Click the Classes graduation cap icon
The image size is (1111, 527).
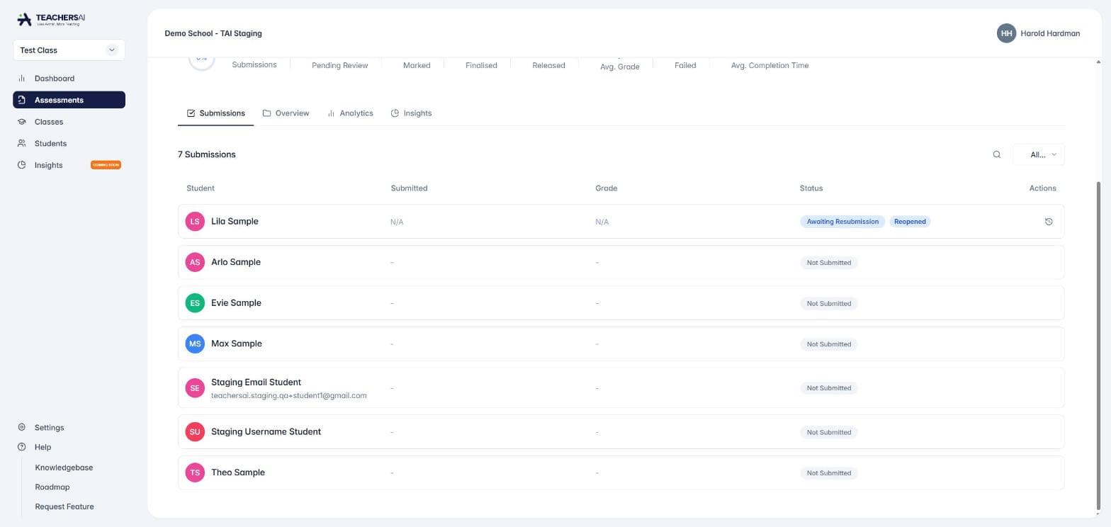coord(21,122)
